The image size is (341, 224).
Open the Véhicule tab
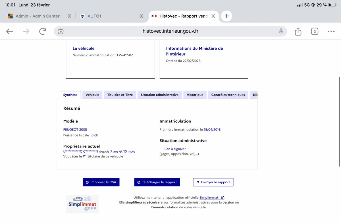pos(92,95)
